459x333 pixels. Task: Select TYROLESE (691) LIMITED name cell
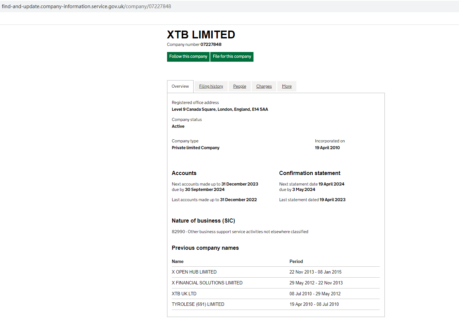(198, 304)
